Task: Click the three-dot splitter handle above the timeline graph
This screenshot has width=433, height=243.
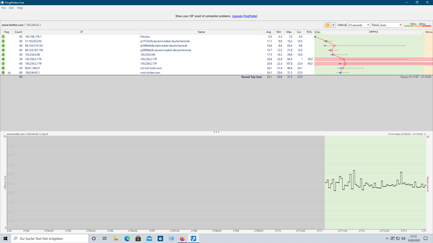Action: coord(216,132)
